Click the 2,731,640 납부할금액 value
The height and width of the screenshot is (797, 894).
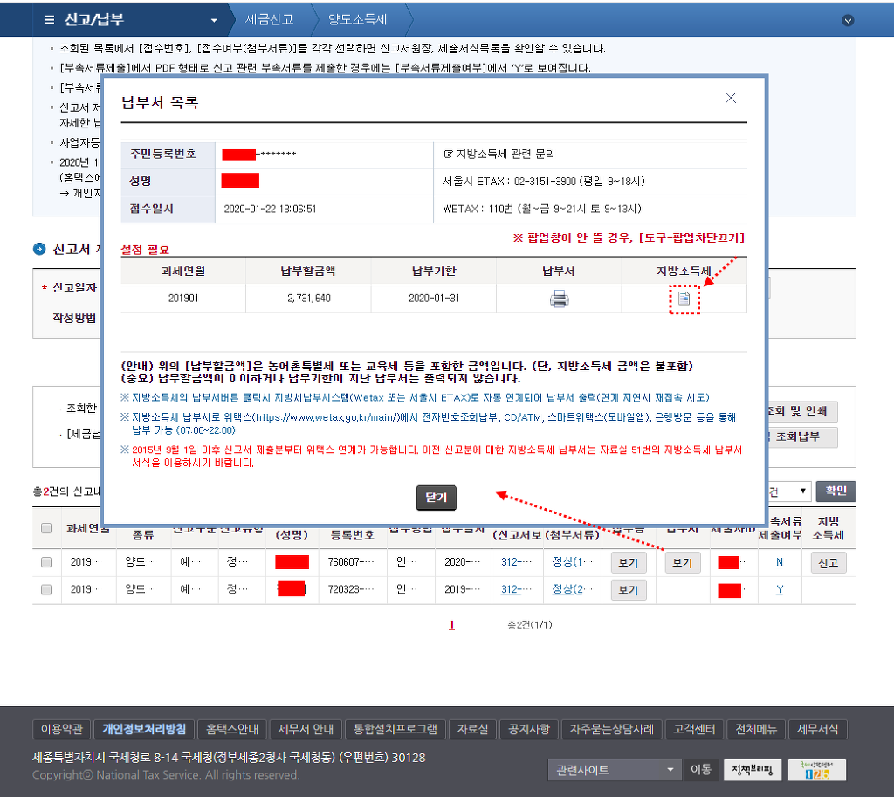click(x=308, y=299)
